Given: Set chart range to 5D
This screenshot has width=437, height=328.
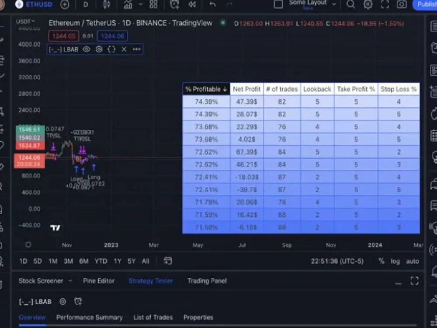Looking at the screenshot, I should pyautogui.click(x=38, y=262).
